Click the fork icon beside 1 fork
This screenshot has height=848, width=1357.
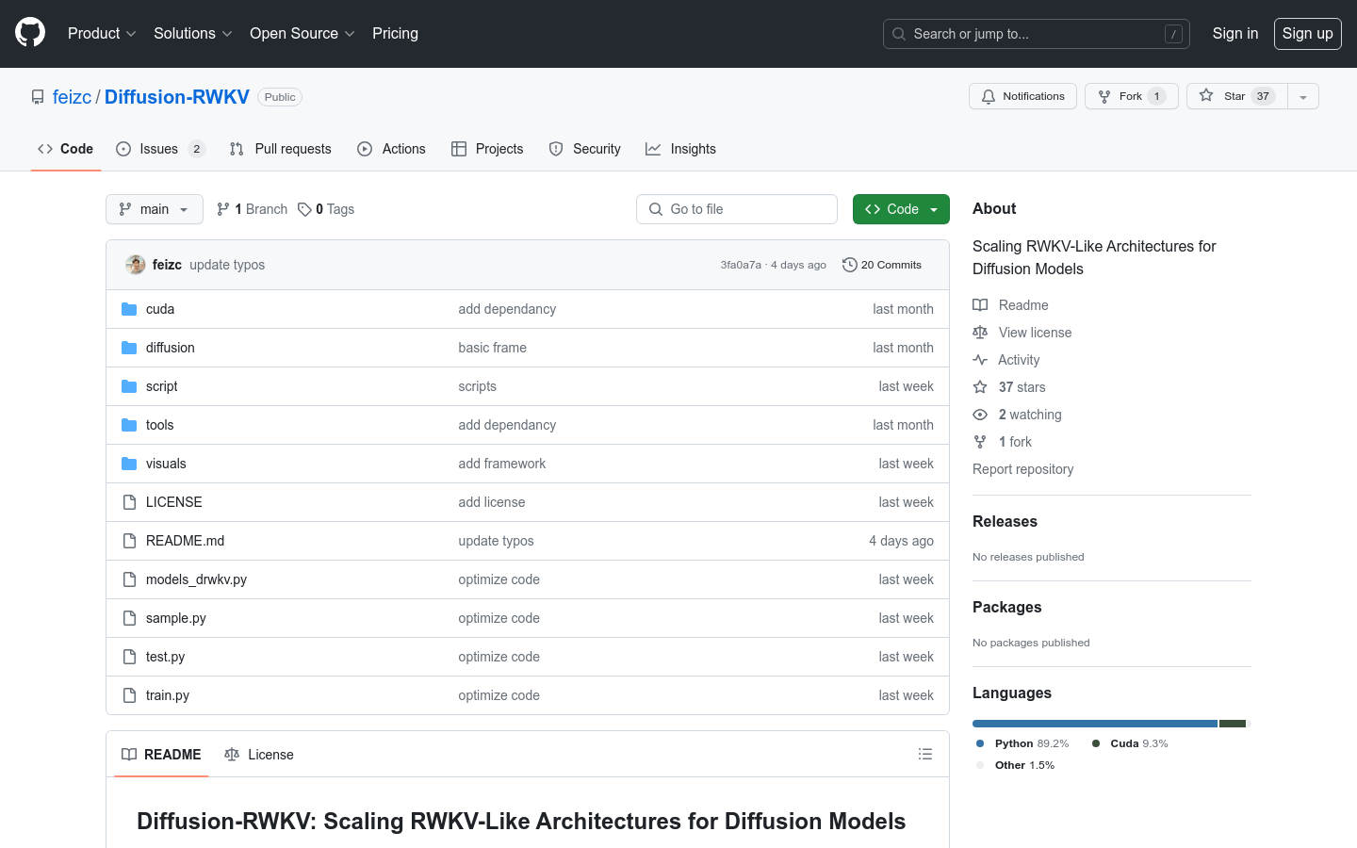click(980, 442)
